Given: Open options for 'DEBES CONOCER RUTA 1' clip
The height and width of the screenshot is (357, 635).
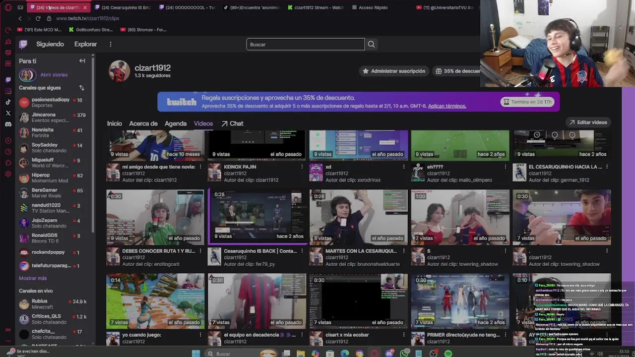Looking at the screenshot, I should click(200, 251).
